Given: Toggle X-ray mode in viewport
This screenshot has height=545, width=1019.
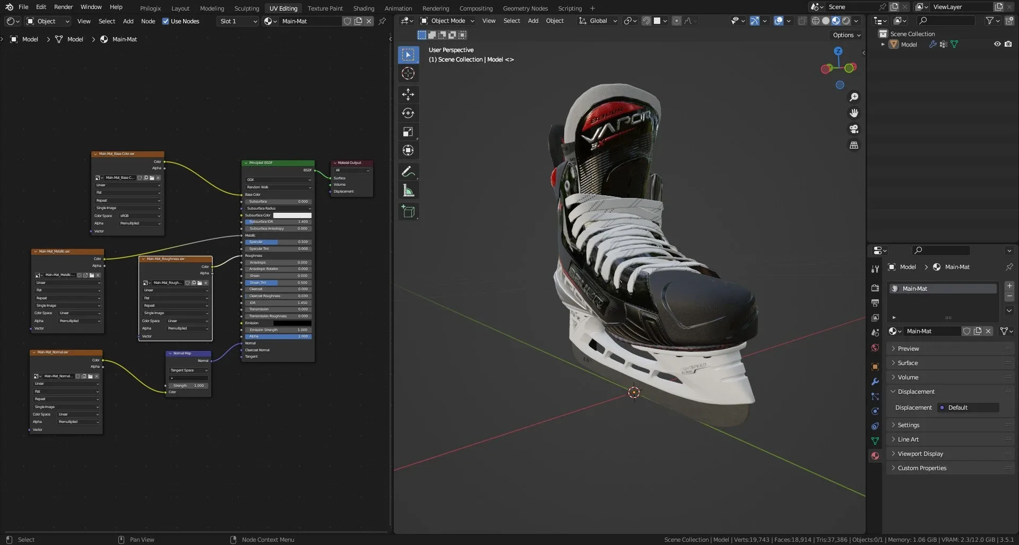Looking at the screenshot, I should [x=802, y=21].
